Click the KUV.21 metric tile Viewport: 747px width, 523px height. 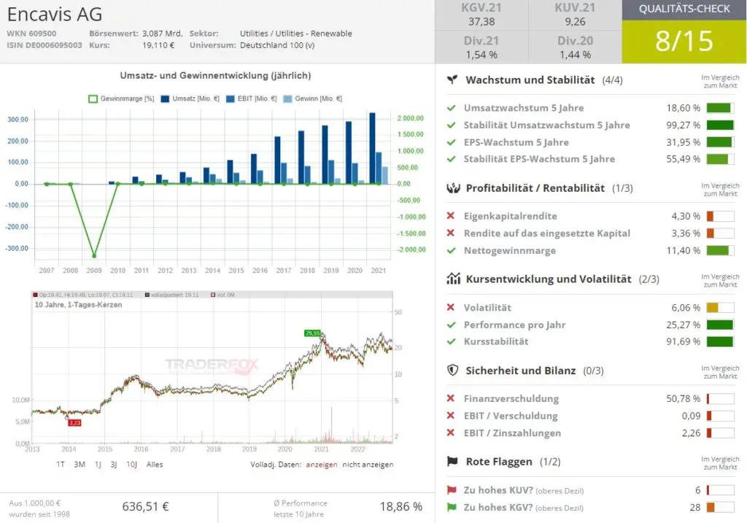click(x=575, y=15)
